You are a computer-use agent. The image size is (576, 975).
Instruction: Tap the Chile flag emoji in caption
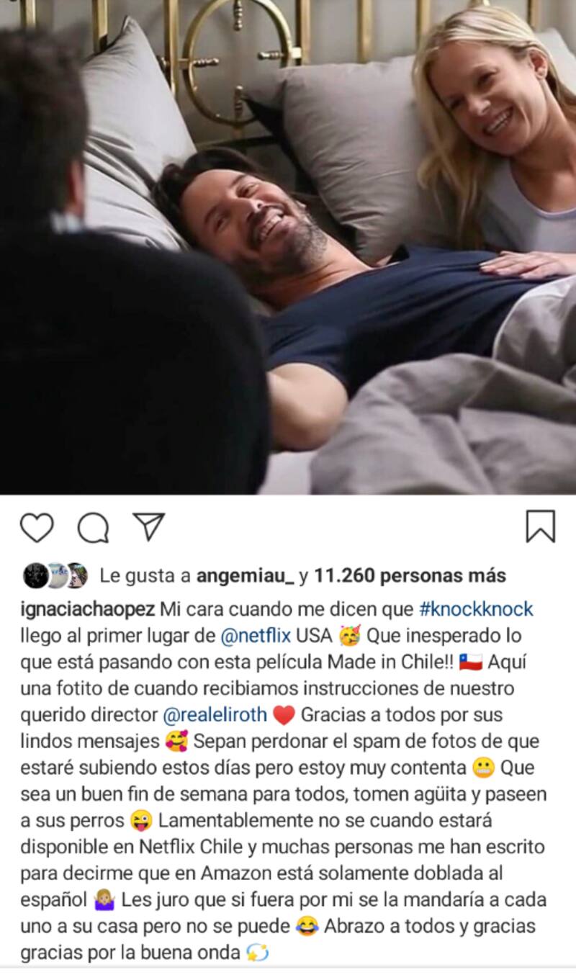[470, 662]
